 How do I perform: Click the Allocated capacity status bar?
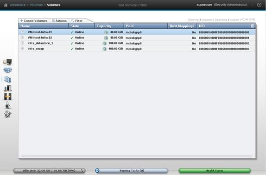click(50, 170)
